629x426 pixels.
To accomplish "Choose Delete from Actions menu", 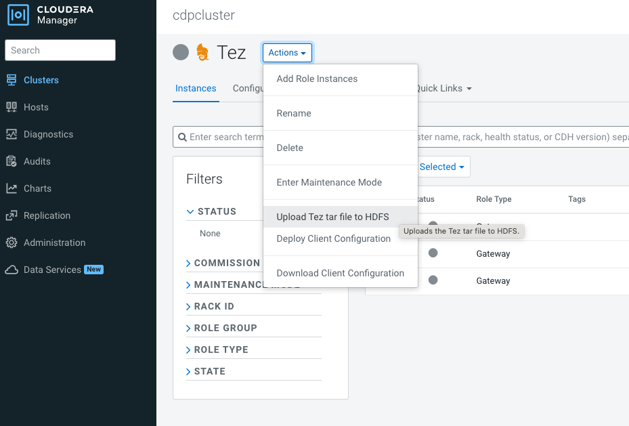I will pos(341,148).
